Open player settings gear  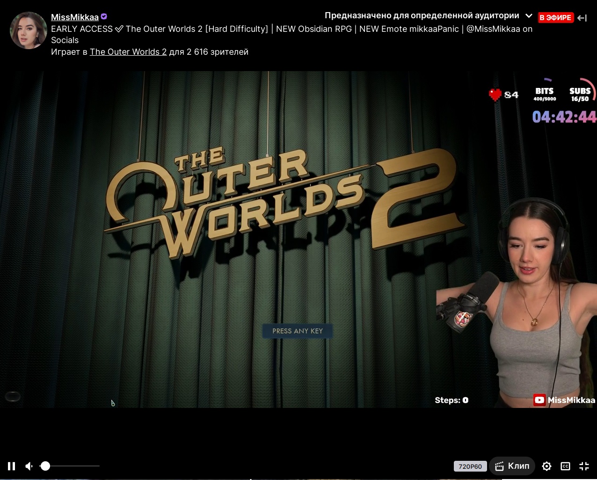click(546, 466)
